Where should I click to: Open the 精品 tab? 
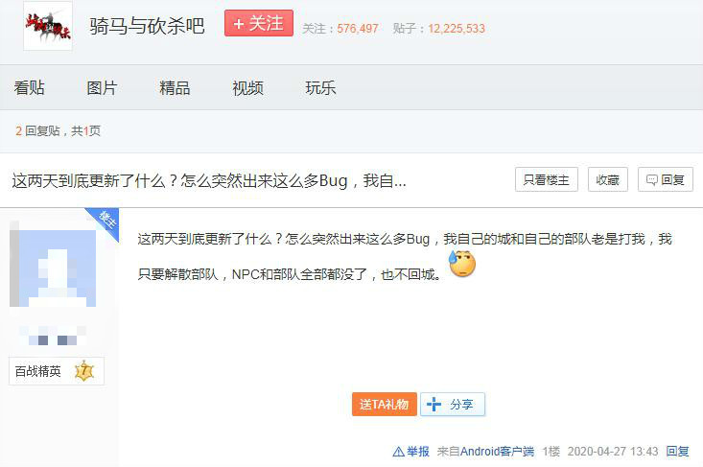(175, 87)
